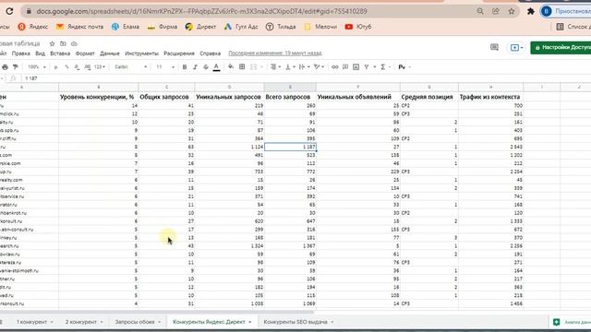591x332 pixels.
Task: Open the Инструменты menu
Action: point(141,53)
